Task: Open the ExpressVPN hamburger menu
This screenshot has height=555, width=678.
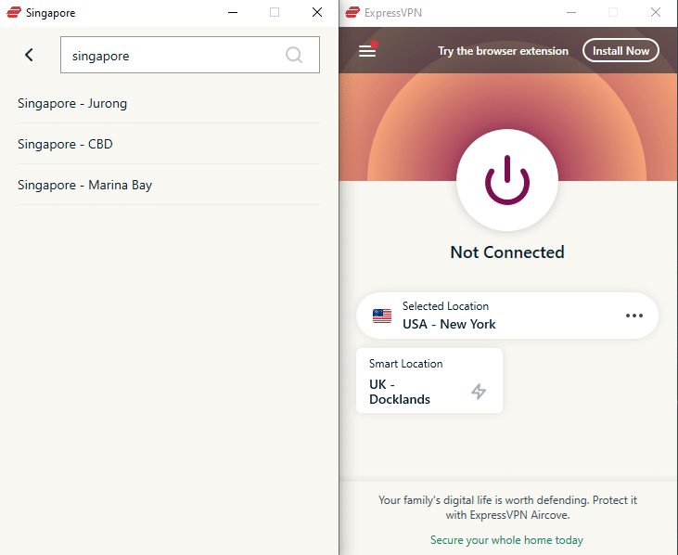Action: 367,51
